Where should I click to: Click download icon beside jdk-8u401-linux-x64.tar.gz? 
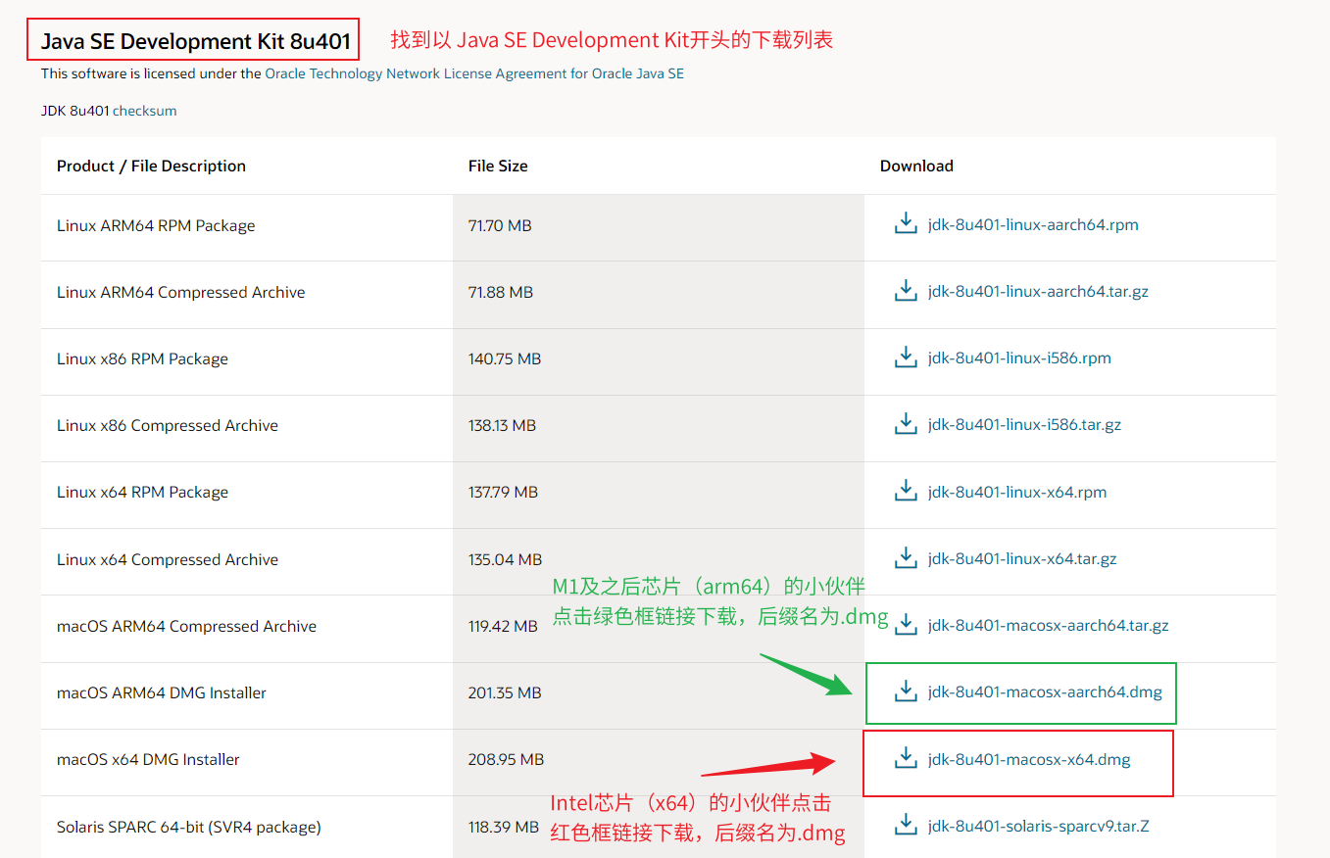(x=906, y=558)
